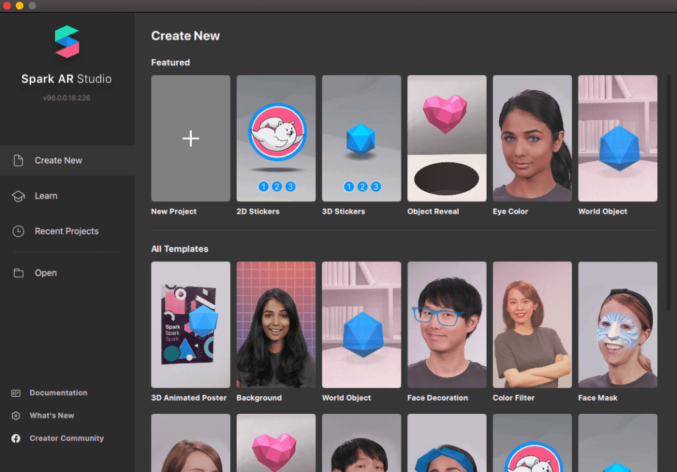This screenshot has width=677, height=472.
Task: Open the 3D Stickers featured template
Action: click(362, 139)
